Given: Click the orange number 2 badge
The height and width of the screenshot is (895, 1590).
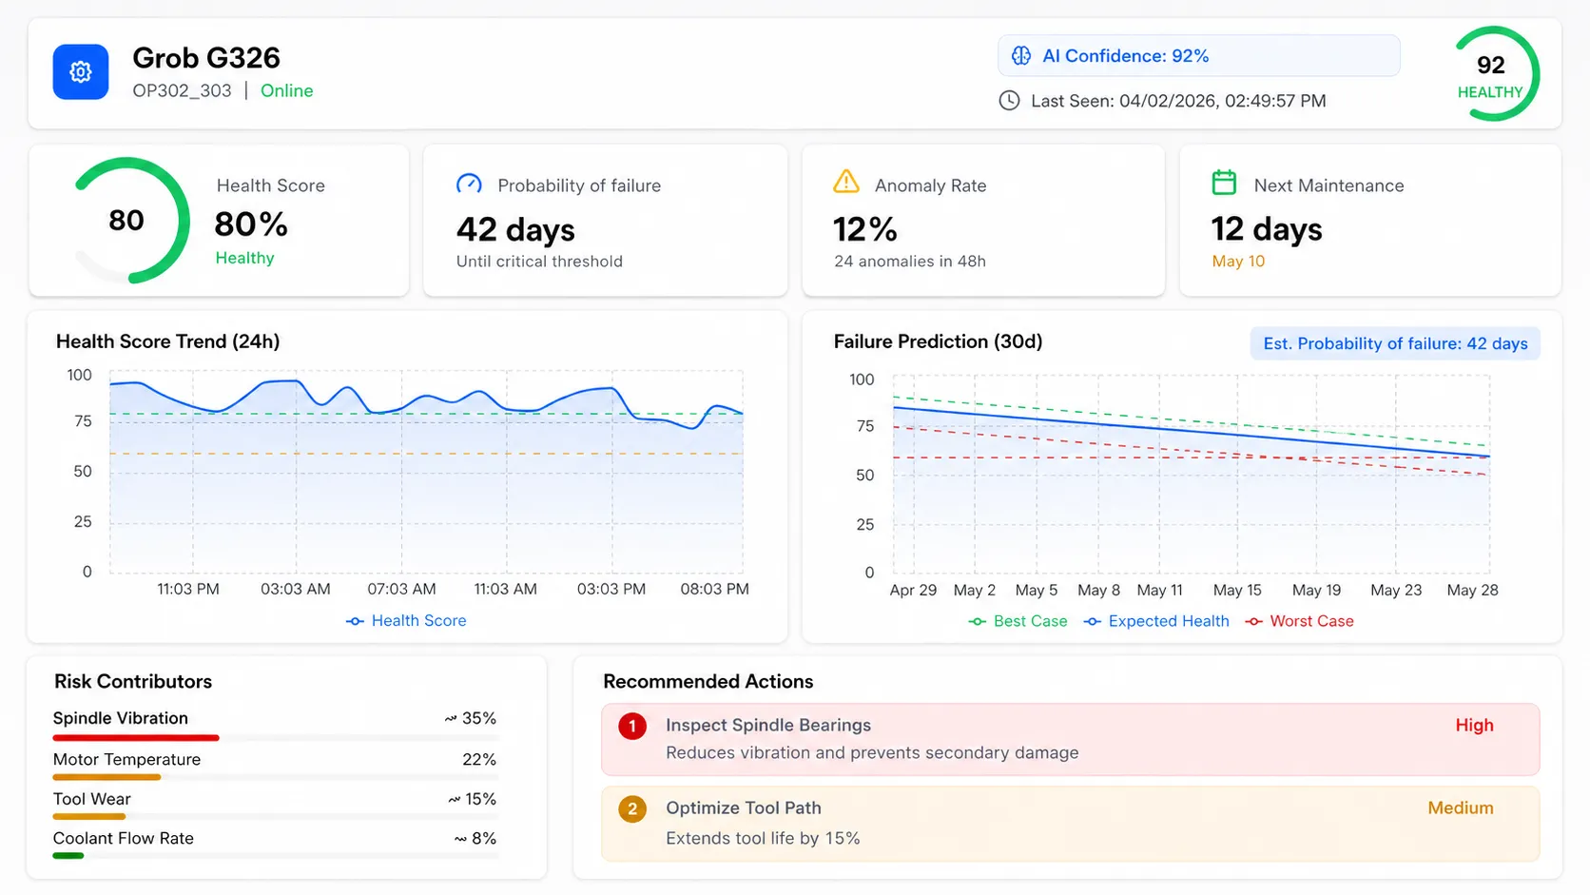Looking at the screenshot, I should [632, 809].
